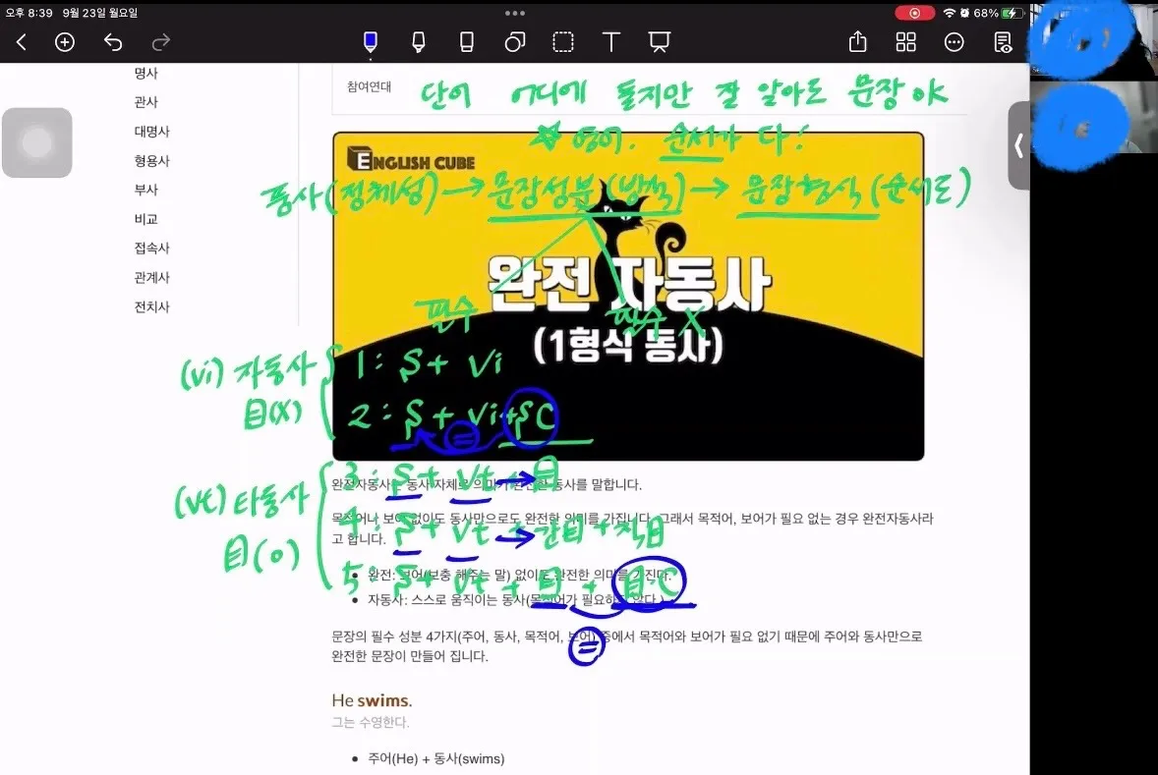Open 관계사 in the sidebar
The width and height of the screenshot is (1158, 775).
[152, 278]
